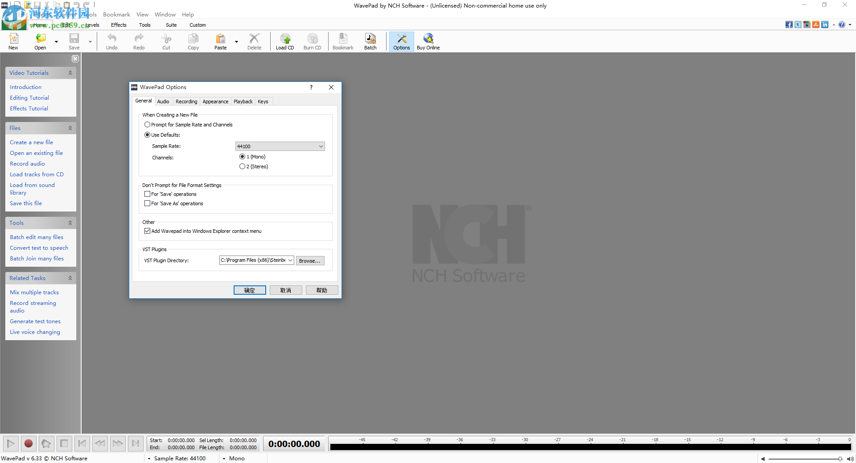Click the LinkedIn share icon
The image size is (856, 463).
(x=825, y=24)
